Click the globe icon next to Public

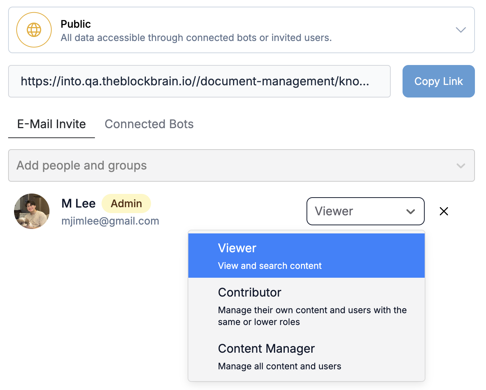(x=34, y=30)
